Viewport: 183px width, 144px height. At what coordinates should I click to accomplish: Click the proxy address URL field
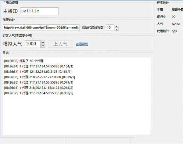41,28
